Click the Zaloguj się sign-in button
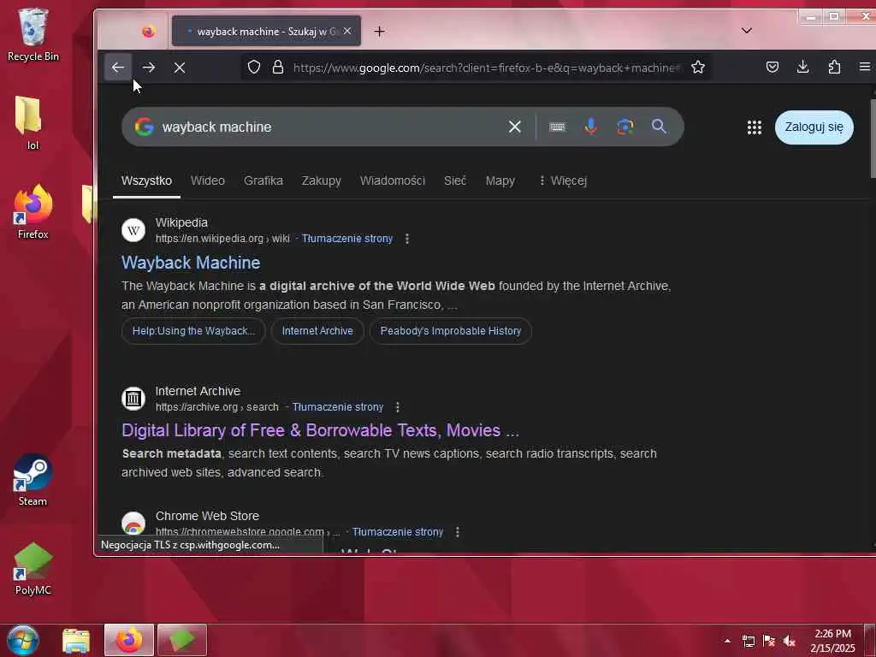 [x=814, y=127]
